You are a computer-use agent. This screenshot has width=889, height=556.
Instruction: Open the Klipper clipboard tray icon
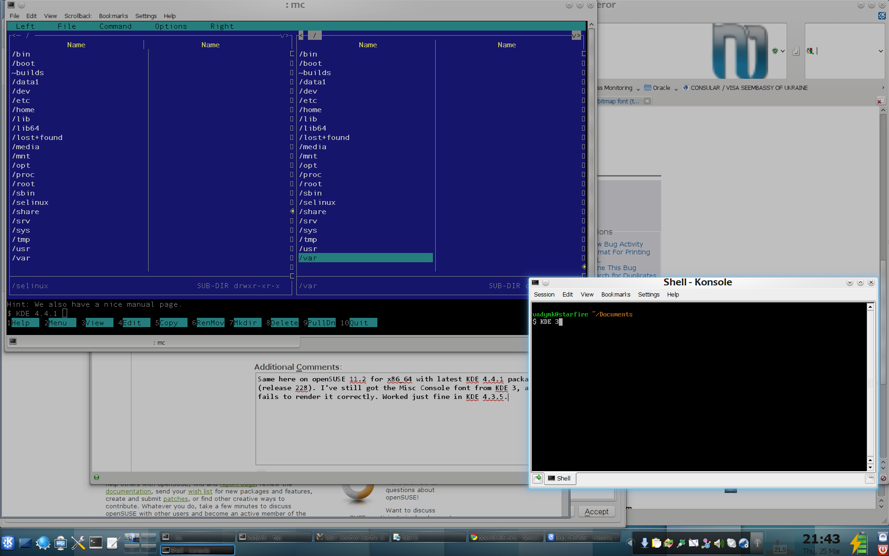point(657,543)
